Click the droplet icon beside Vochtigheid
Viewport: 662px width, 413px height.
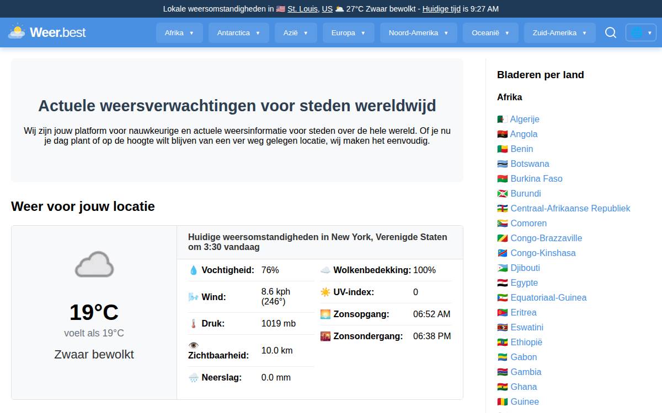193,270
